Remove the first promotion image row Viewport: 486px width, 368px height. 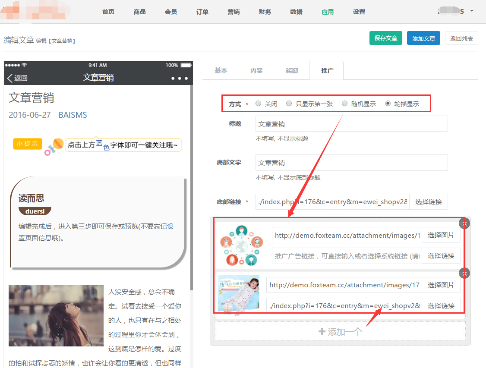pos(464,223)
